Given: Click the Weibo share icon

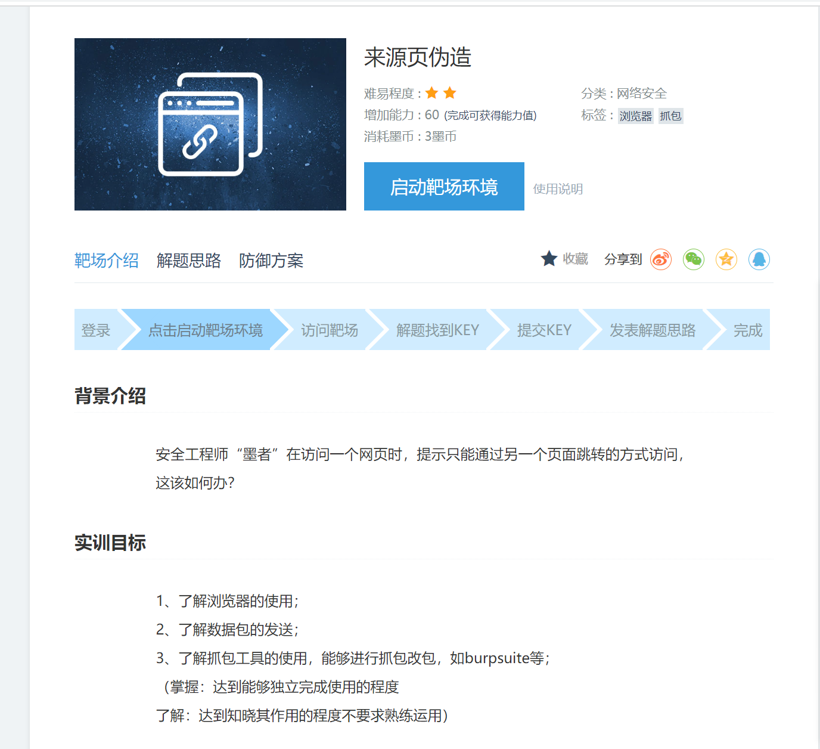Looking at the screenshot, I should pos(661,259).
